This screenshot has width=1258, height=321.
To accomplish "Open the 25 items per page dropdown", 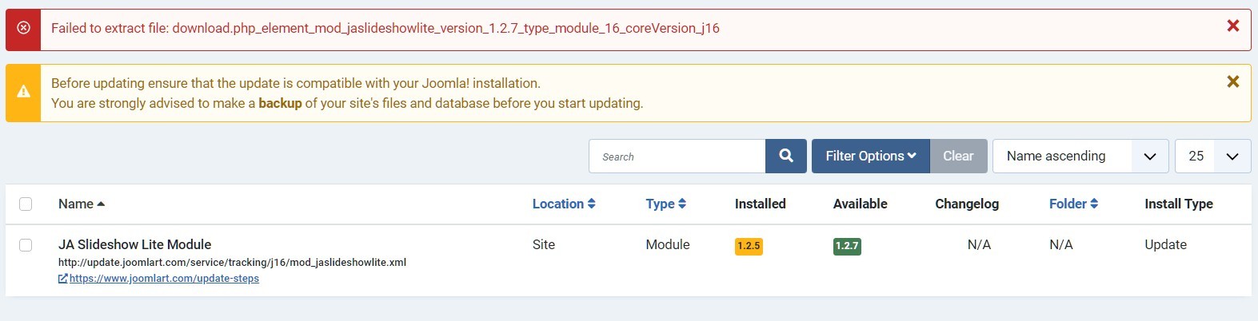I will [x=1212, y=157].
